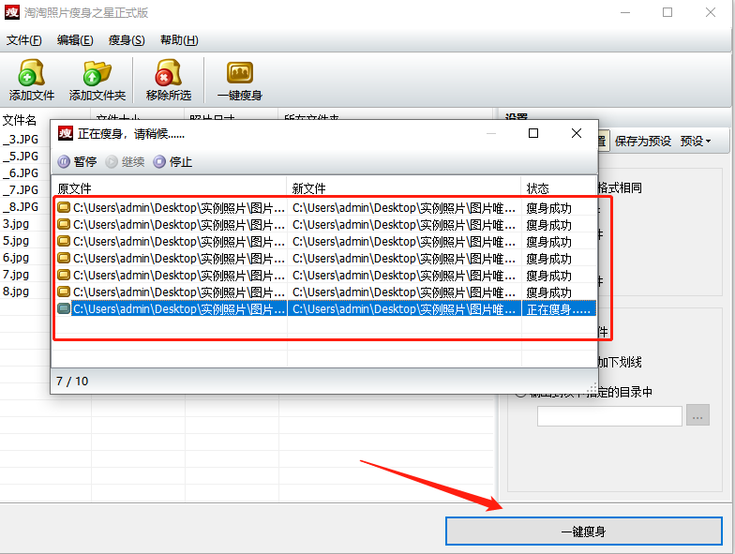Select file 3.jpg in main list
Screen dimensions: 735x554
pos(16,223)
